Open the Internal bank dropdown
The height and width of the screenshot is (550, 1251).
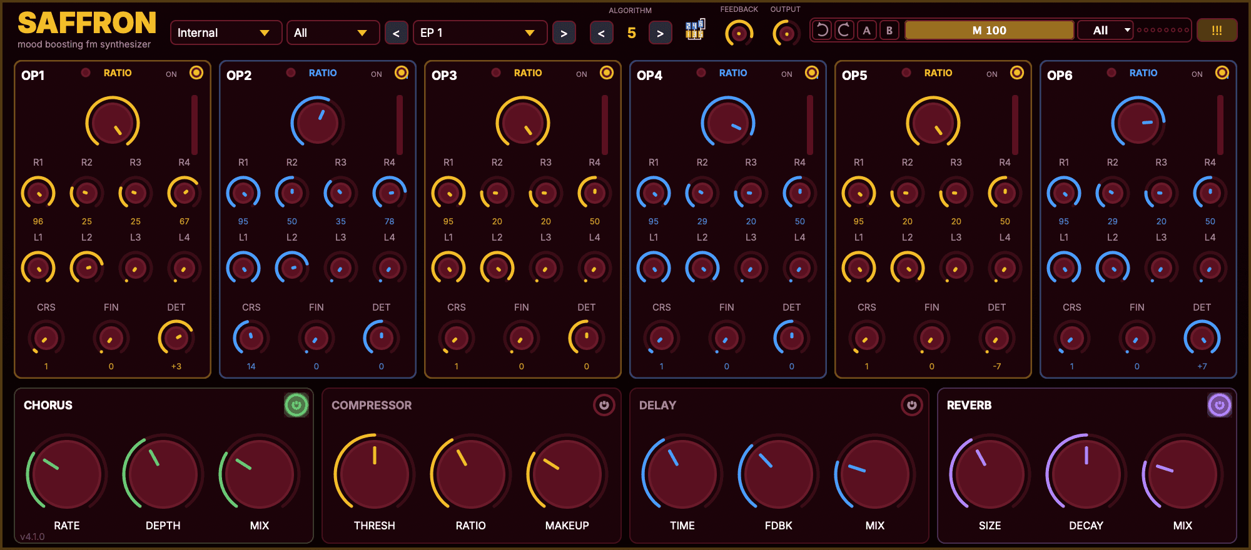pyautogui.click(x=221, y=32)
